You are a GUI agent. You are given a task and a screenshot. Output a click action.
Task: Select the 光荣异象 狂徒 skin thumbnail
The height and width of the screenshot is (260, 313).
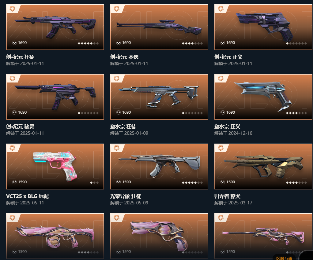pyautogui.click(x=159, y=167)
